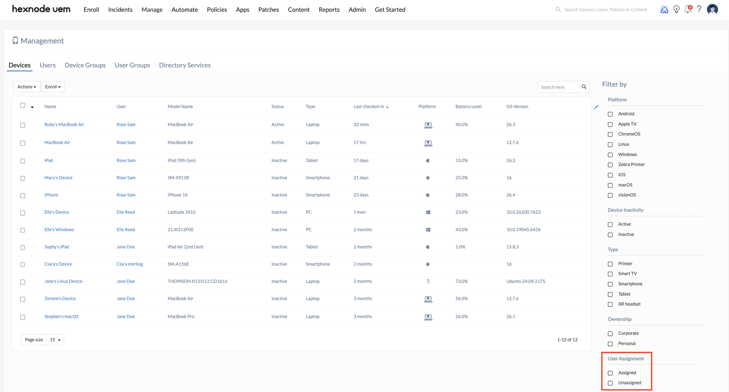Click the pencil edit columns icon
729x392 pixels.
point(596,107)
